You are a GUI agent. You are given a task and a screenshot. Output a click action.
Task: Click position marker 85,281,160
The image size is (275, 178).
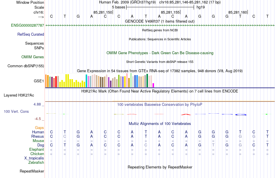[238, 12]
